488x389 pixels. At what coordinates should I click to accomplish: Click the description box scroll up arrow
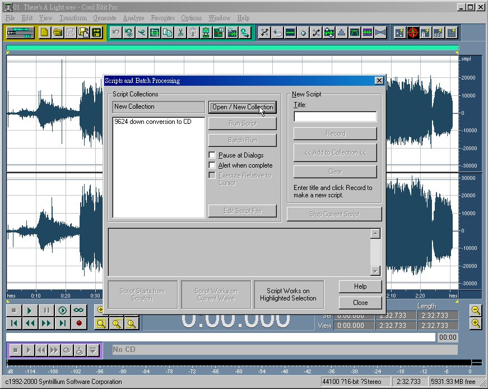coord(375,234)
